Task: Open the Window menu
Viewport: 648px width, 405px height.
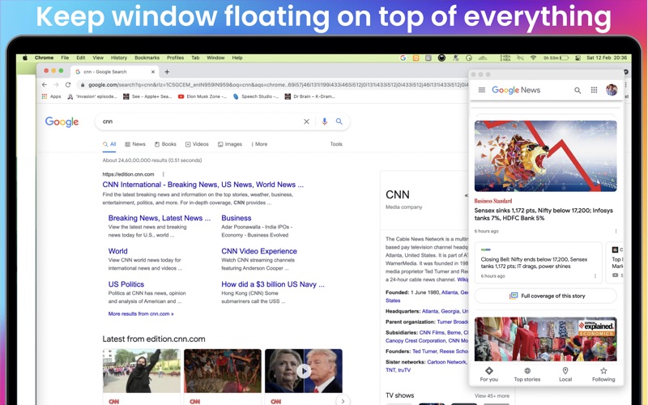Action: click(x=215, y=58)
